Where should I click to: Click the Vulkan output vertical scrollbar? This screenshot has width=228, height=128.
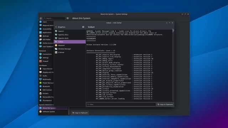(x=173, y=65)
